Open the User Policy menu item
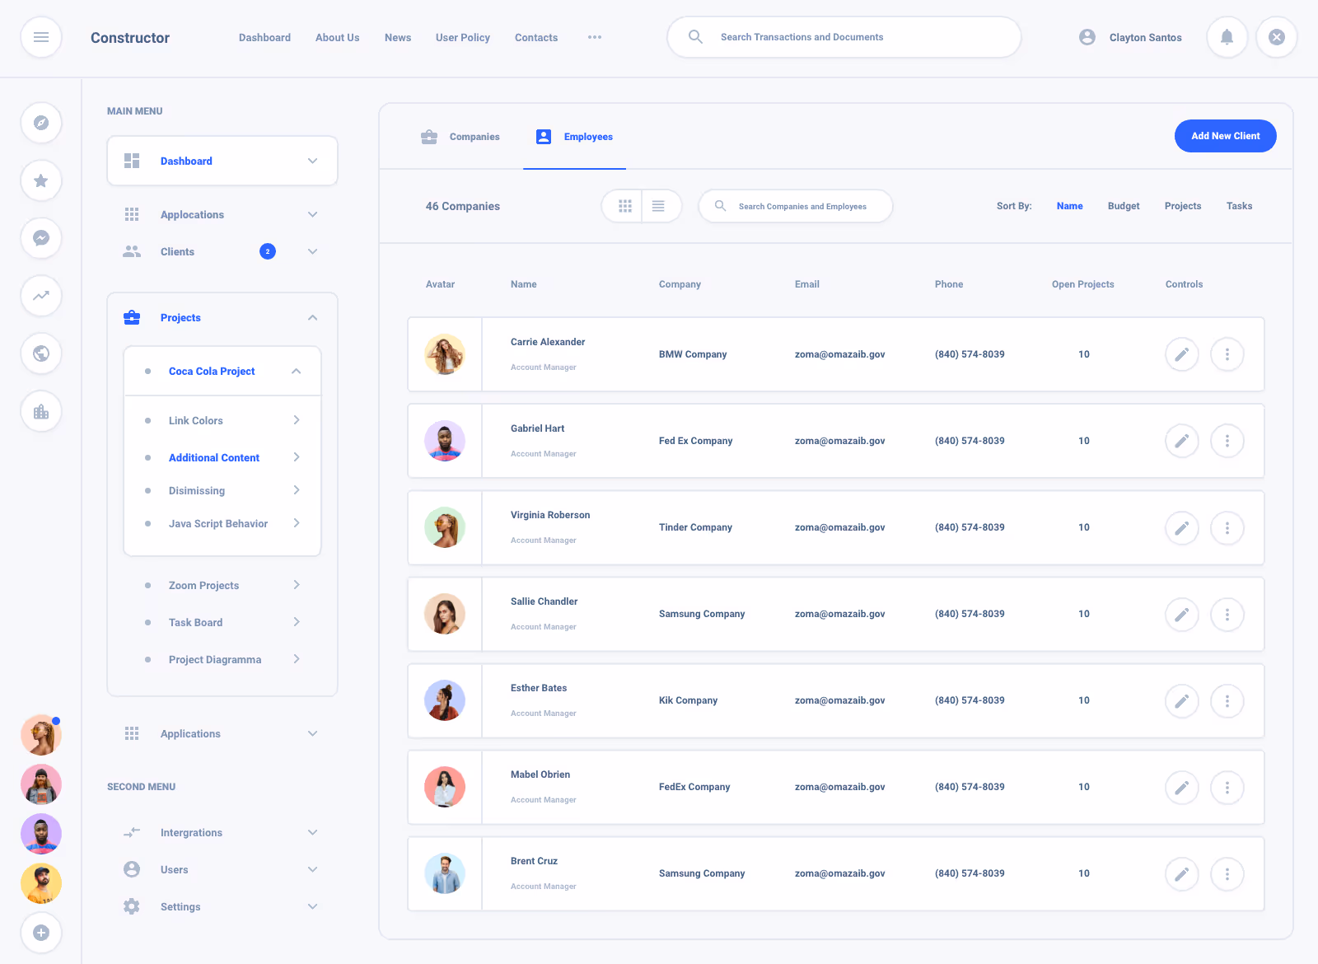 [462, 37]
